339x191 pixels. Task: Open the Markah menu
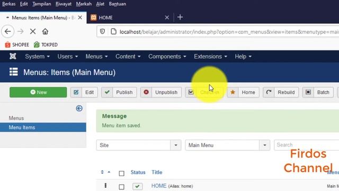[x=84, y=4]
